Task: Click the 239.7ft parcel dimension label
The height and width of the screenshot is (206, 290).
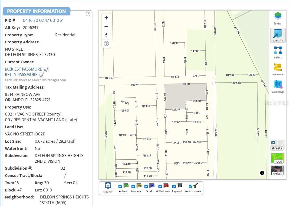Action: 186,84
